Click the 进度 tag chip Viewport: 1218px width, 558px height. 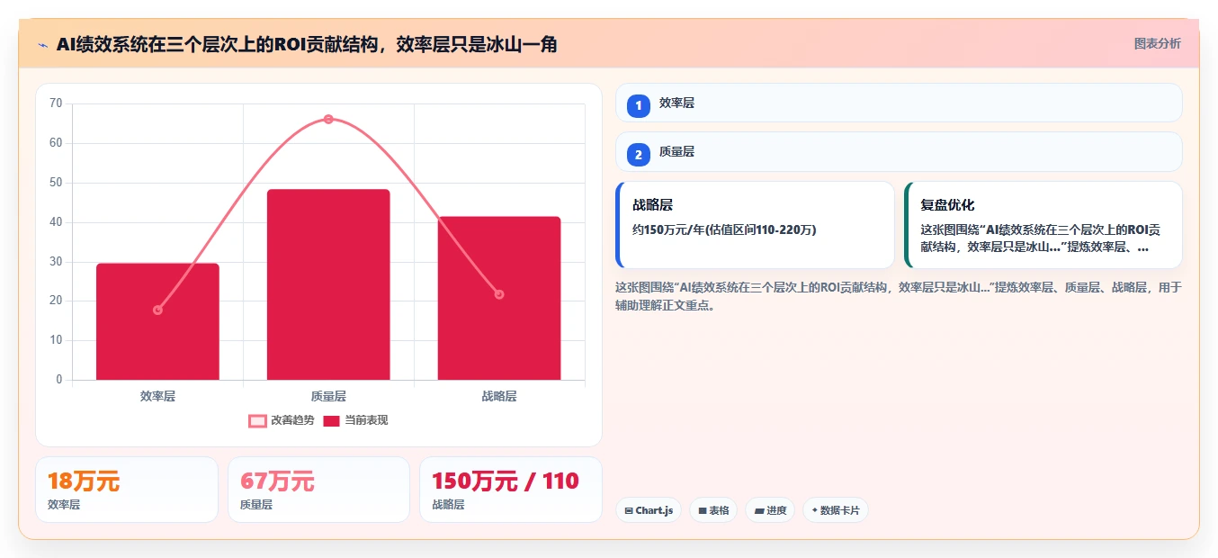pyautogui.click(x=770, y=510)
